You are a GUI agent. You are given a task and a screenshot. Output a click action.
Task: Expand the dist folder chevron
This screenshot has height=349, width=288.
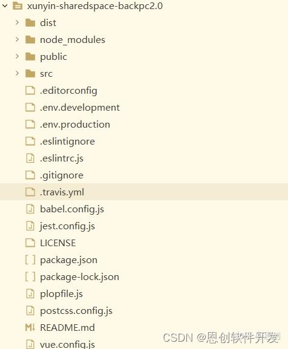point(17,22)
